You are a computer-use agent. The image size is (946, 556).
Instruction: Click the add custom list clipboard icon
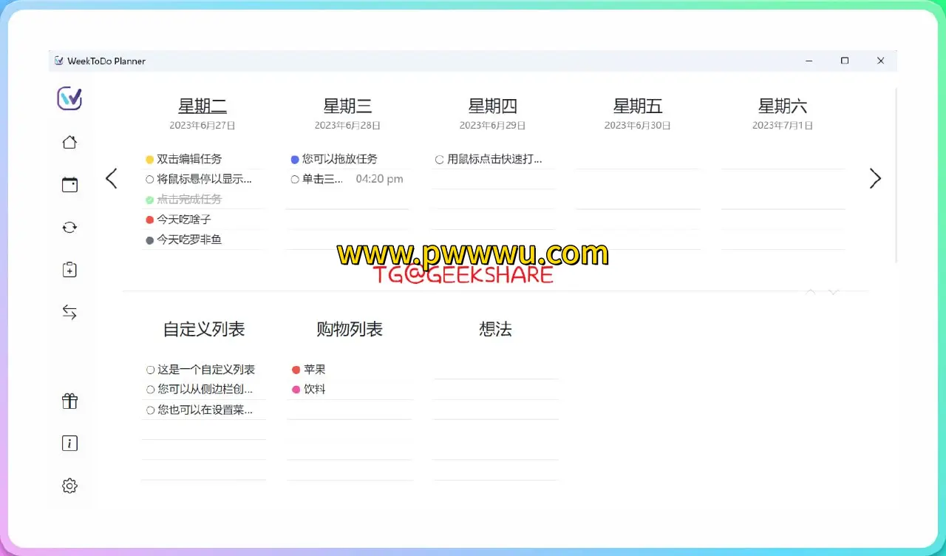(x=69, y=270)
